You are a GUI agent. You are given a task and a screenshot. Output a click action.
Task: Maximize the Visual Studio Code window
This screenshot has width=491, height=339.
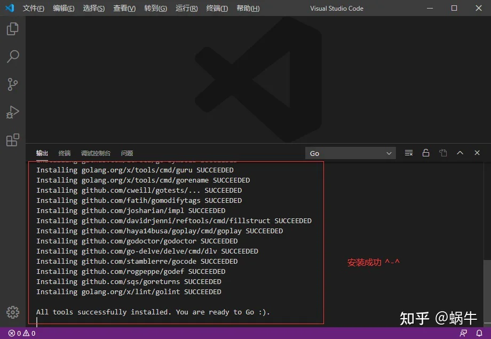454,8
